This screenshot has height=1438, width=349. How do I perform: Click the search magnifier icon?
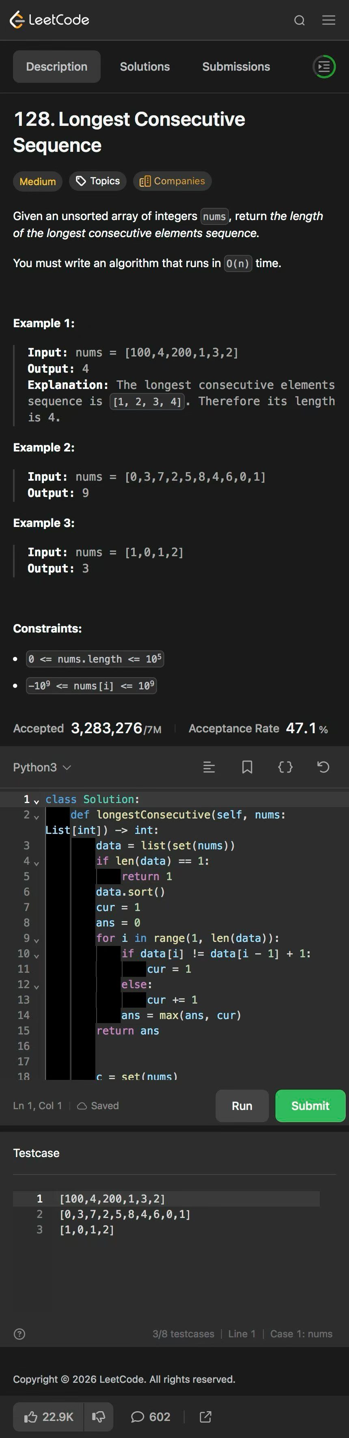(299, 21)
